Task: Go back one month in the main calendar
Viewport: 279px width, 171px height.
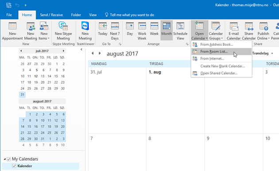Action: [93, 53]
